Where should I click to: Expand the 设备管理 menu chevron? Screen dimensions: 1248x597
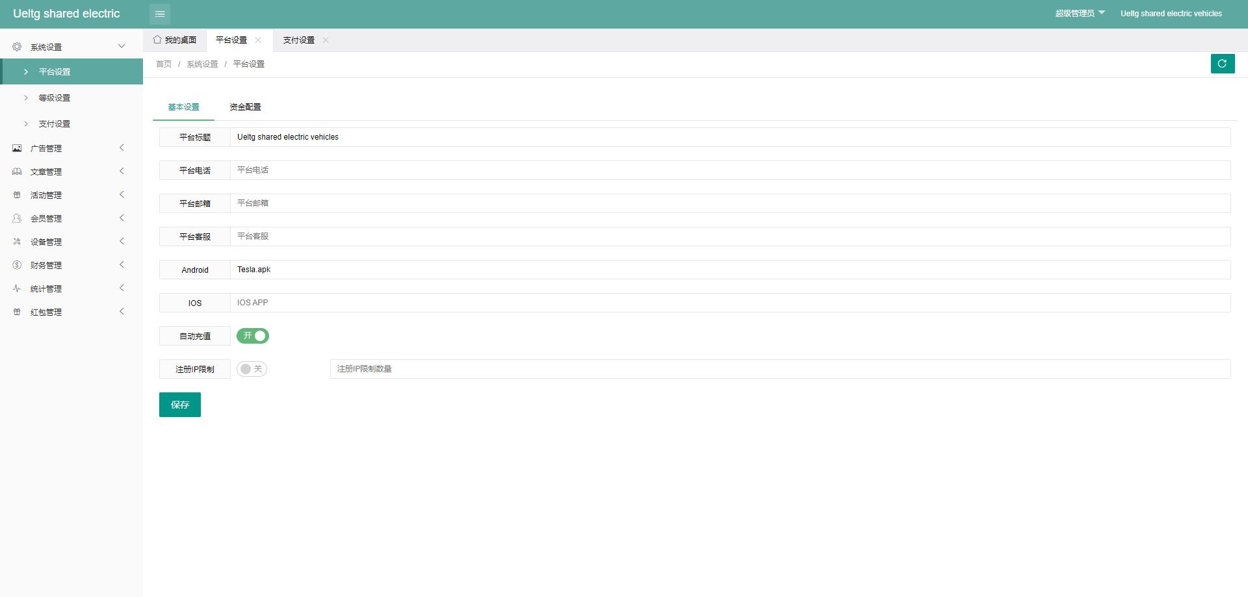pos(122,242)
